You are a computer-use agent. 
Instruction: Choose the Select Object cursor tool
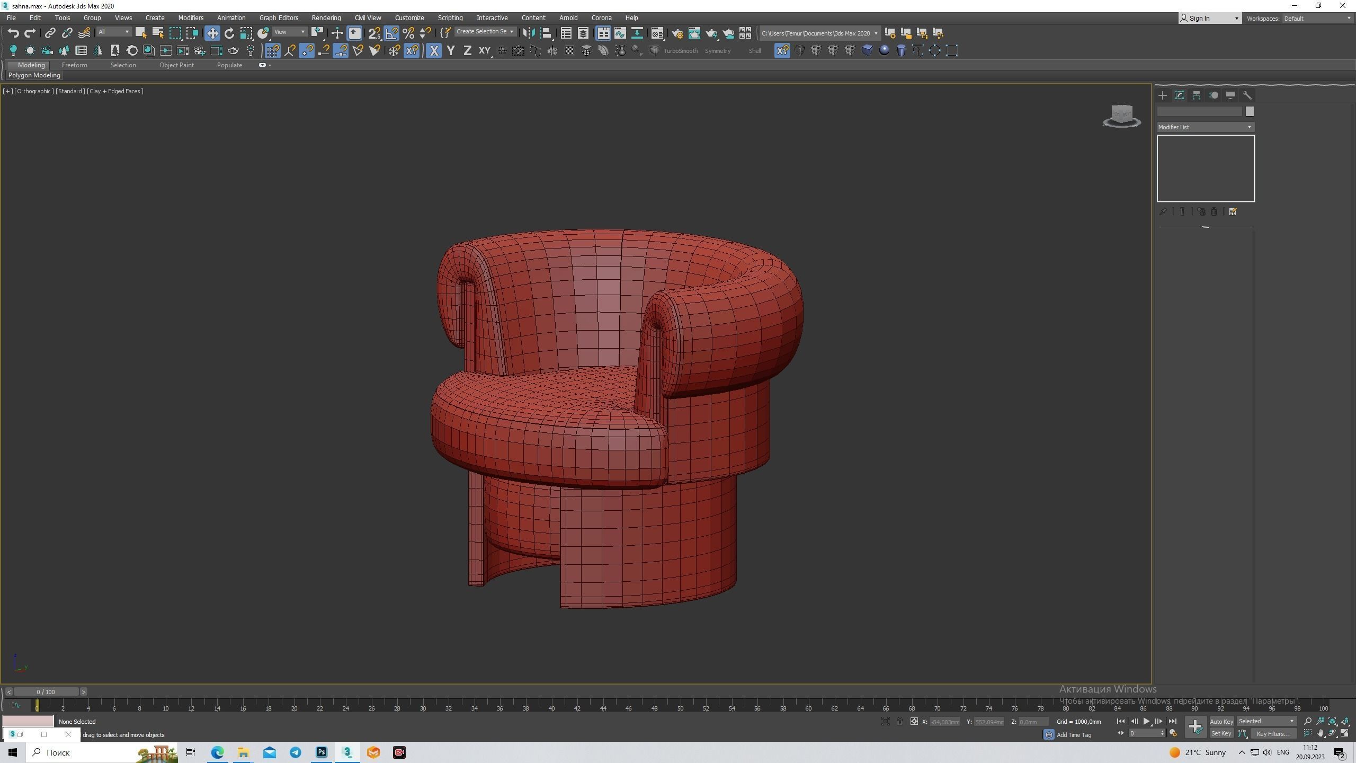140,33
